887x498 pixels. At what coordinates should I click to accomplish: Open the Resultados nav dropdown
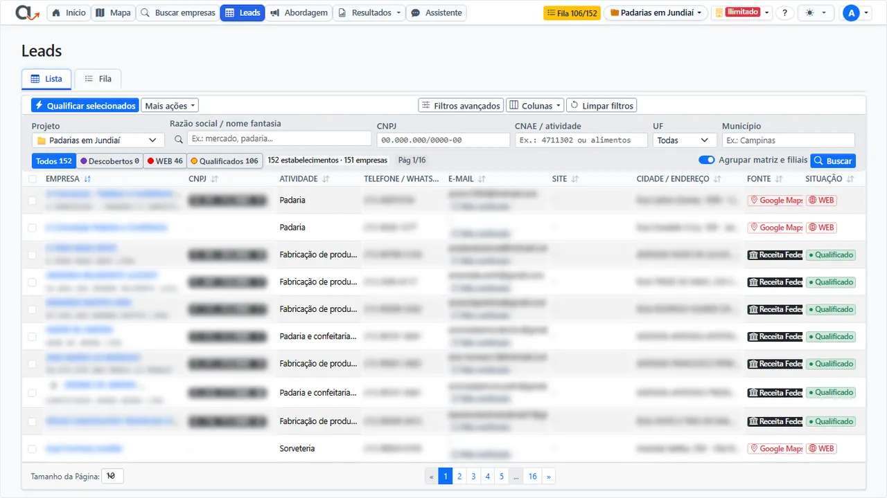pos(369,12)
